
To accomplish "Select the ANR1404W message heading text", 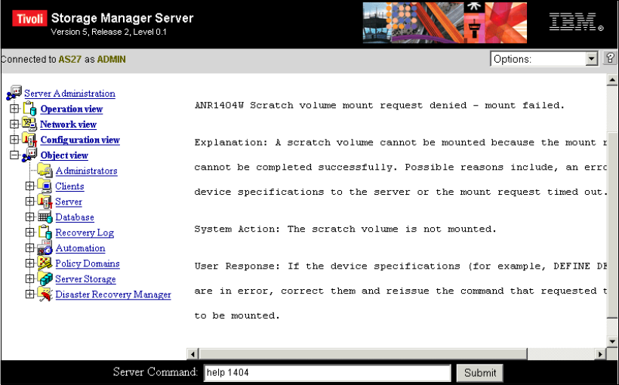I will 380,106.
